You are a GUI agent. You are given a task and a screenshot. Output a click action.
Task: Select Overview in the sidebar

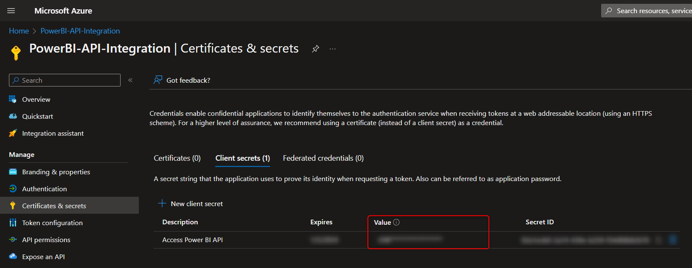36,99
